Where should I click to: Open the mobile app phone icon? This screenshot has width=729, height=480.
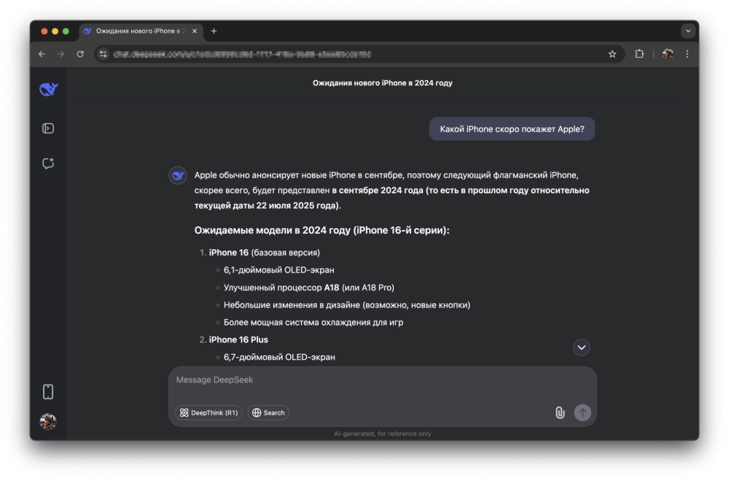48,392
